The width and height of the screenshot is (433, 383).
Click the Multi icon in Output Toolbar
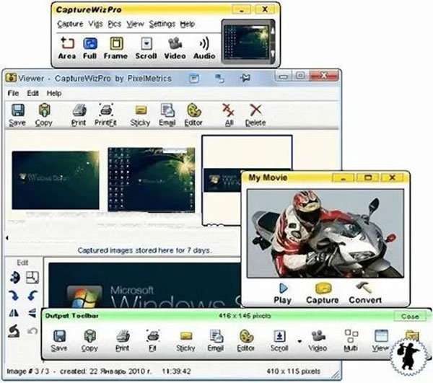pos(351,340)
